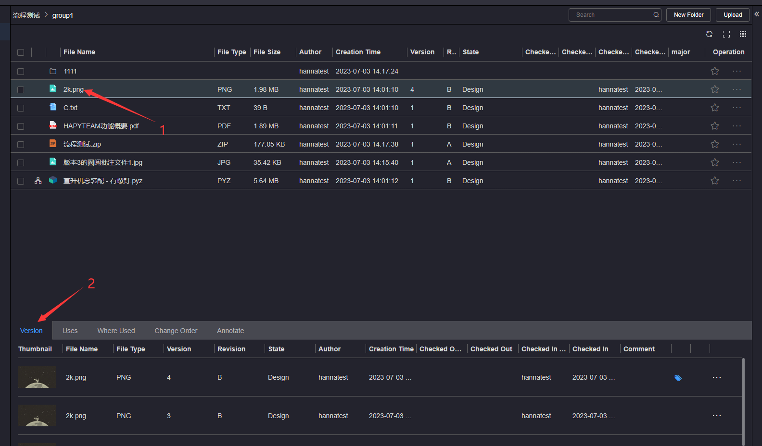Check the 版本3的圈阅批注文件1.jpg checkbox
The image size is (762, 446).
click(x=21, y=163)
